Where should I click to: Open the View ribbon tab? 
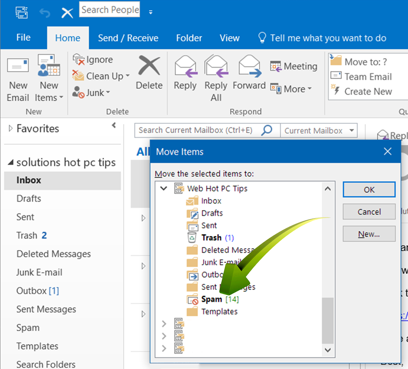230,38
